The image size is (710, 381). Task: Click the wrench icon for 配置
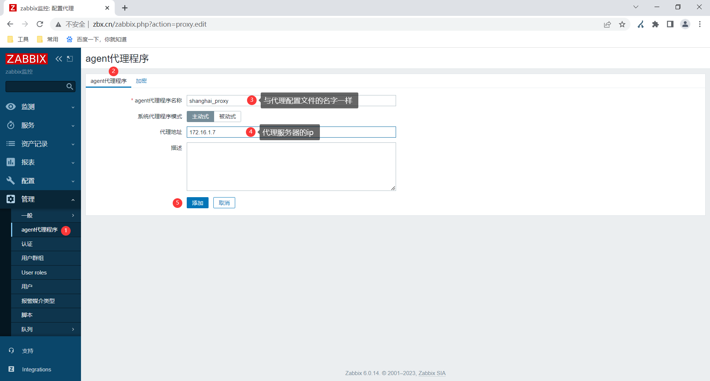pos(11,181)
